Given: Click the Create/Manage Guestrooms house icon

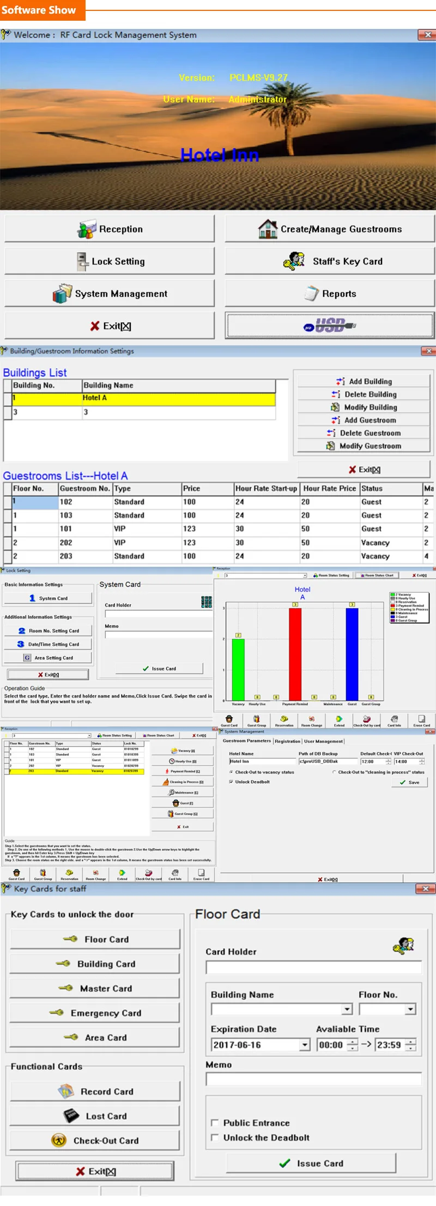Looking at the screenshot, I should tap(268, 229).
